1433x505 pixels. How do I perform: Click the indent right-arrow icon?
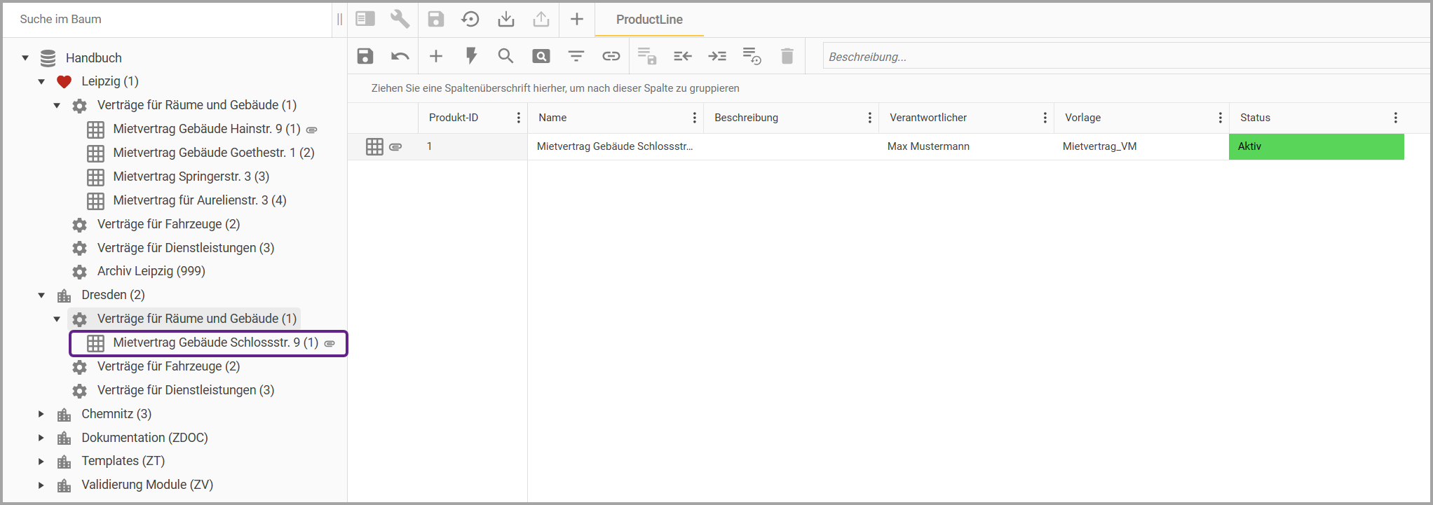click(x=717, y=56)
